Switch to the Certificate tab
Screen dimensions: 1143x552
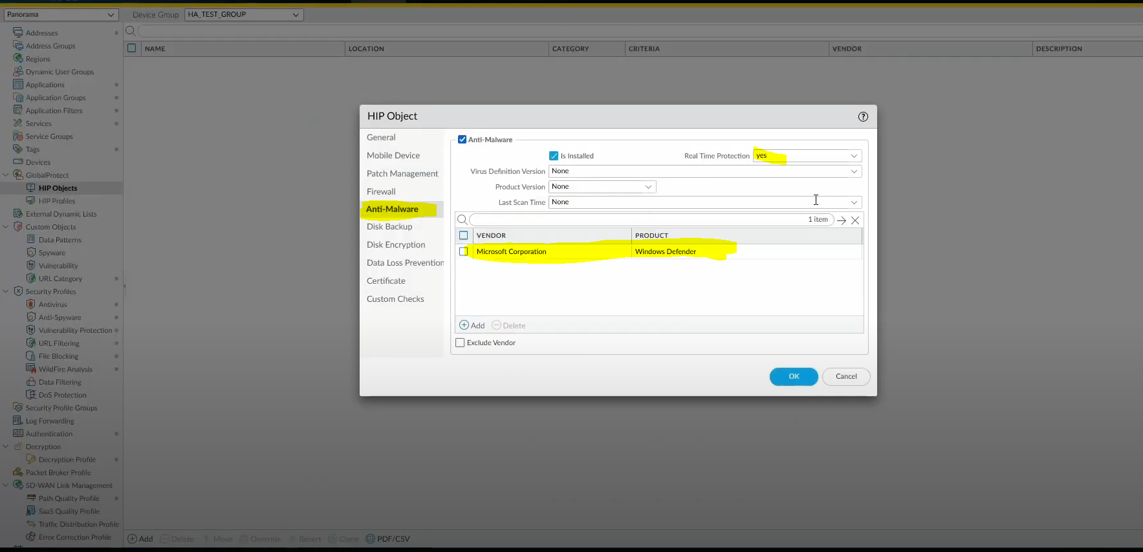[x=386, y=281]
